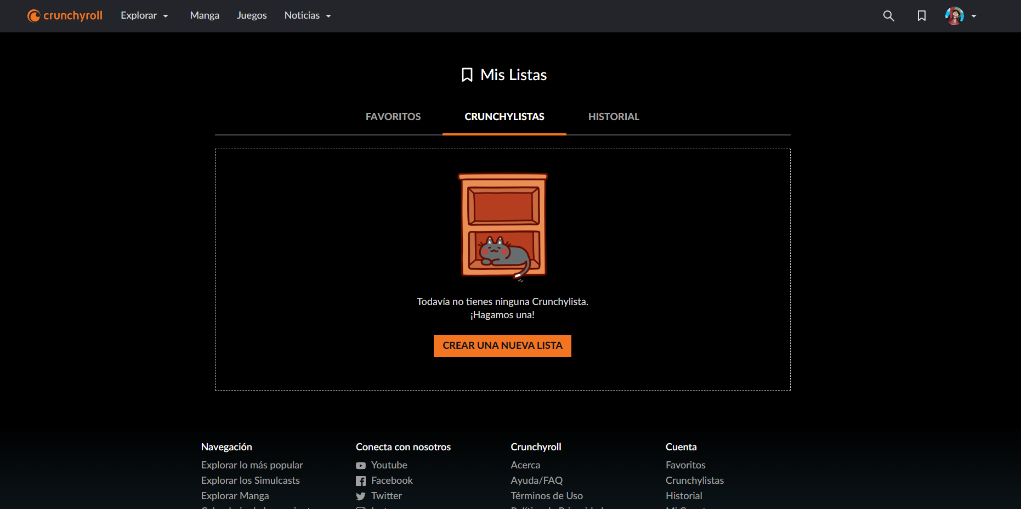Click the Navegación footer heading
1021x509 pixels.
tap(226, 447)
